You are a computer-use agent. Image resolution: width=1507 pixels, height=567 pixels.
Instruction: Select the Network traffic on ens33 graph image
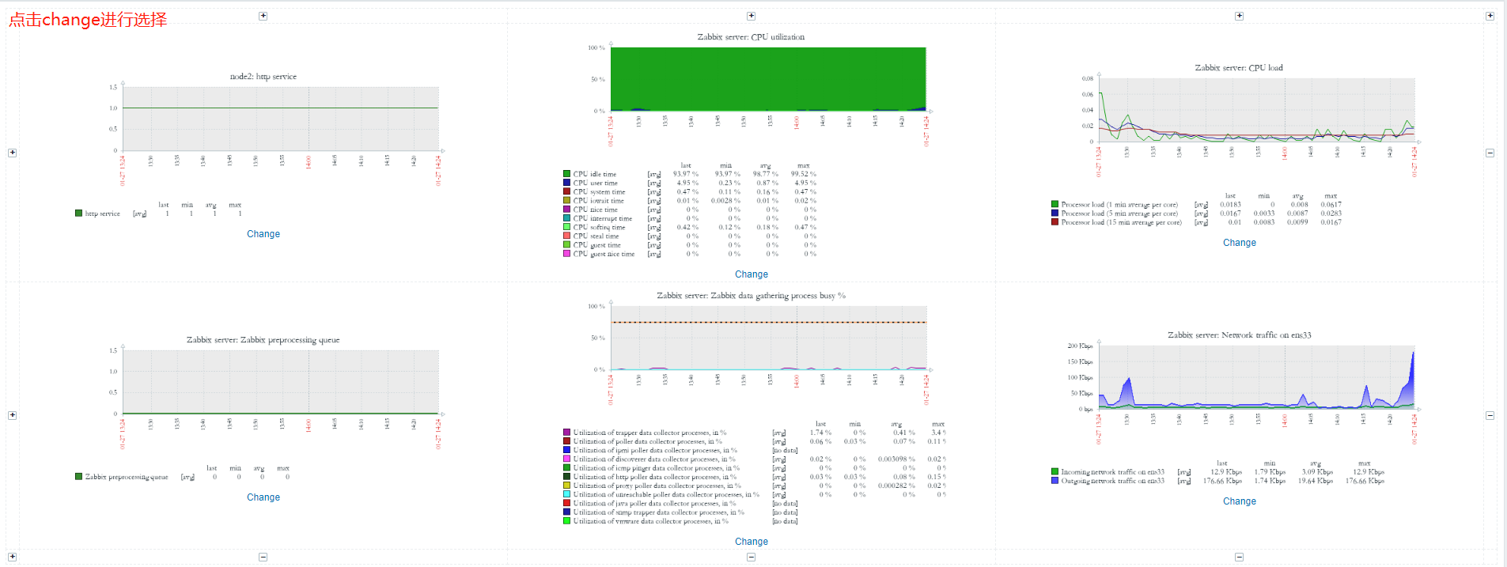pyautogui.click(x=1240, y=409)
